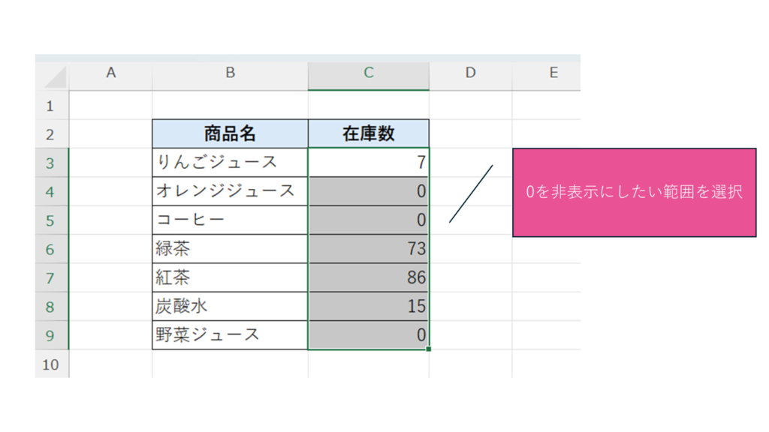The height and width of the screenshot is (432, 769).
Task: Select row 10 header
Action: pos(51,364)
